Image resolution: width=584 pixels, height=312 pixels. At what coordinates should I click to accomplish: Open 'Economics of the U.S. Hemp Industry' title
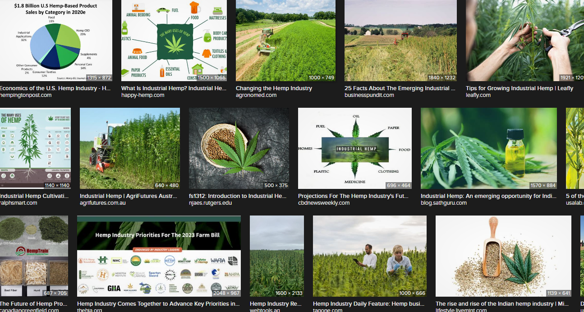coord(55,88)
